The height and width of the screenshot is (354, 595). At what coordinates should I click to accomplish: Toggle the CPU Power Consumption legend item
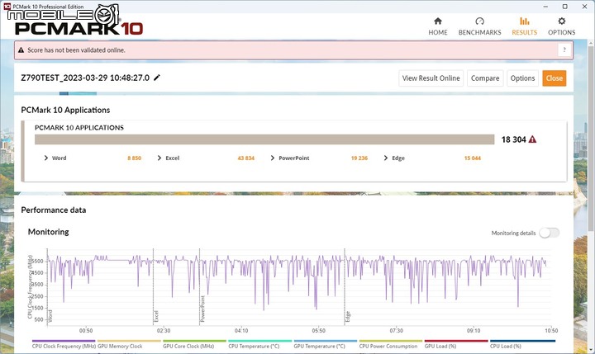[x=390, y=345]
